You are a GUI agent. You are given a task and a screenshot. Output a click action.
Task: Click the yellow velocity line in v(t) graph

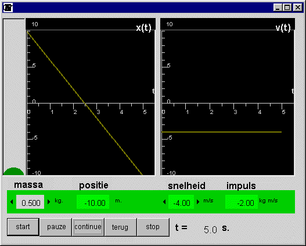(x=221, y=132)
